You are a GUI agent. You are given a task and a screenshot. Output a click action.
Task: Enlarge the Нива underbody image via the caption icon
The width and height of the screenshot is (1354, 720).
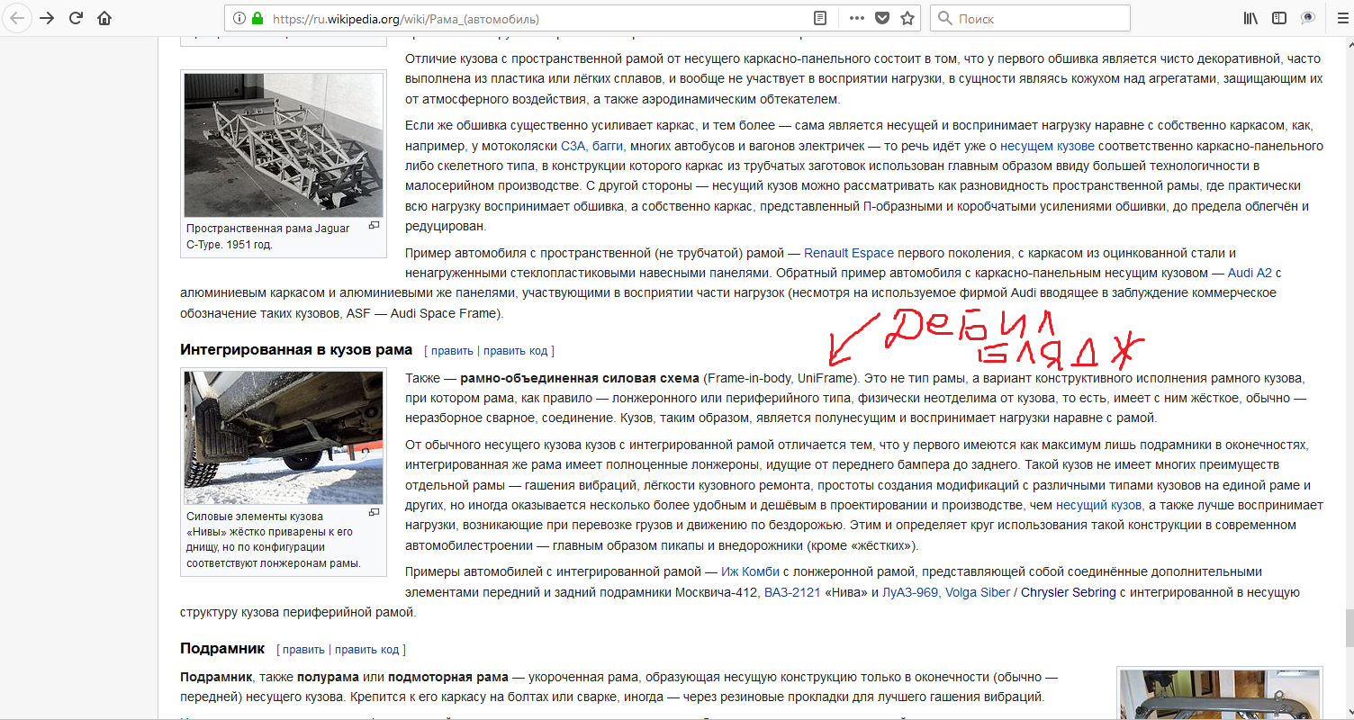tap(374, 512)
